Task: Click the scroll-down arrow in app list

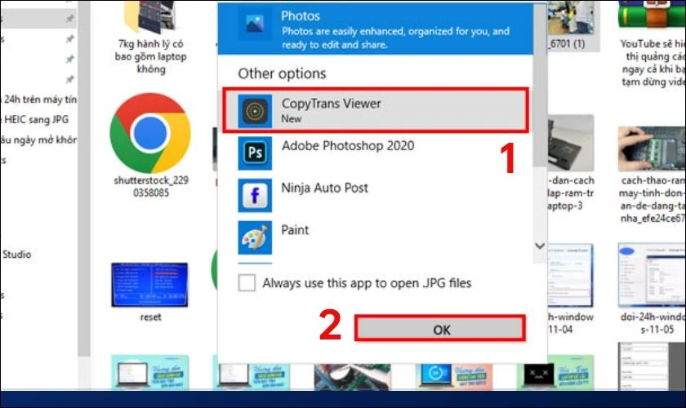Action: pos(540,246)
